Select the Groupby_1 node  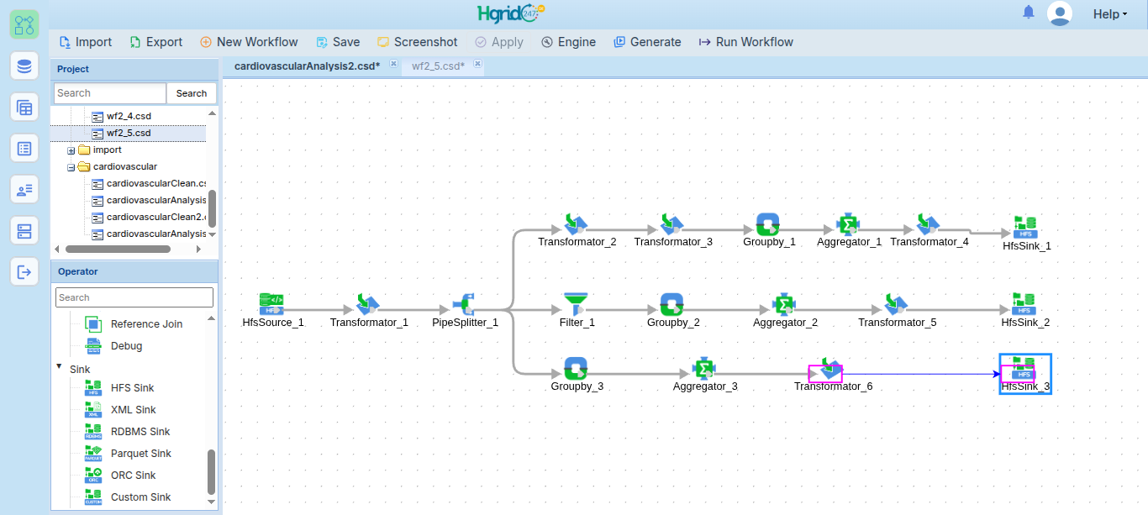tap(768, 223)
